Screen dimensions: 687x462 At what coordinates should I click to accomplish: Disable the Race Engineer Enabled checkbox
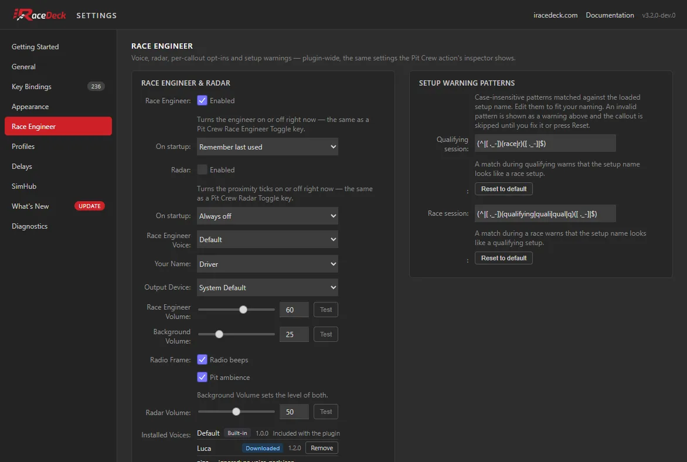202,100
